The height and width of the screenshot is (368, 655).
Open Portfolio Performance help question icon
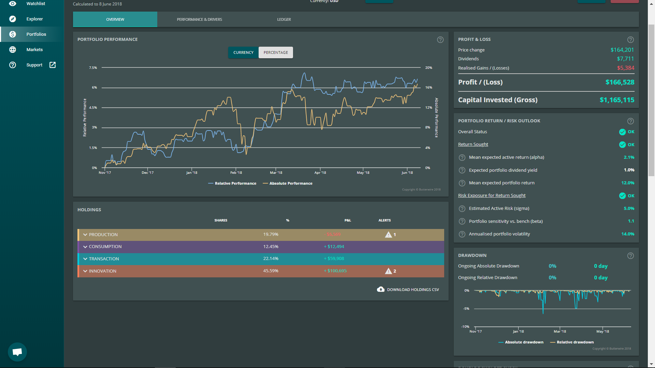coord(440,40)
